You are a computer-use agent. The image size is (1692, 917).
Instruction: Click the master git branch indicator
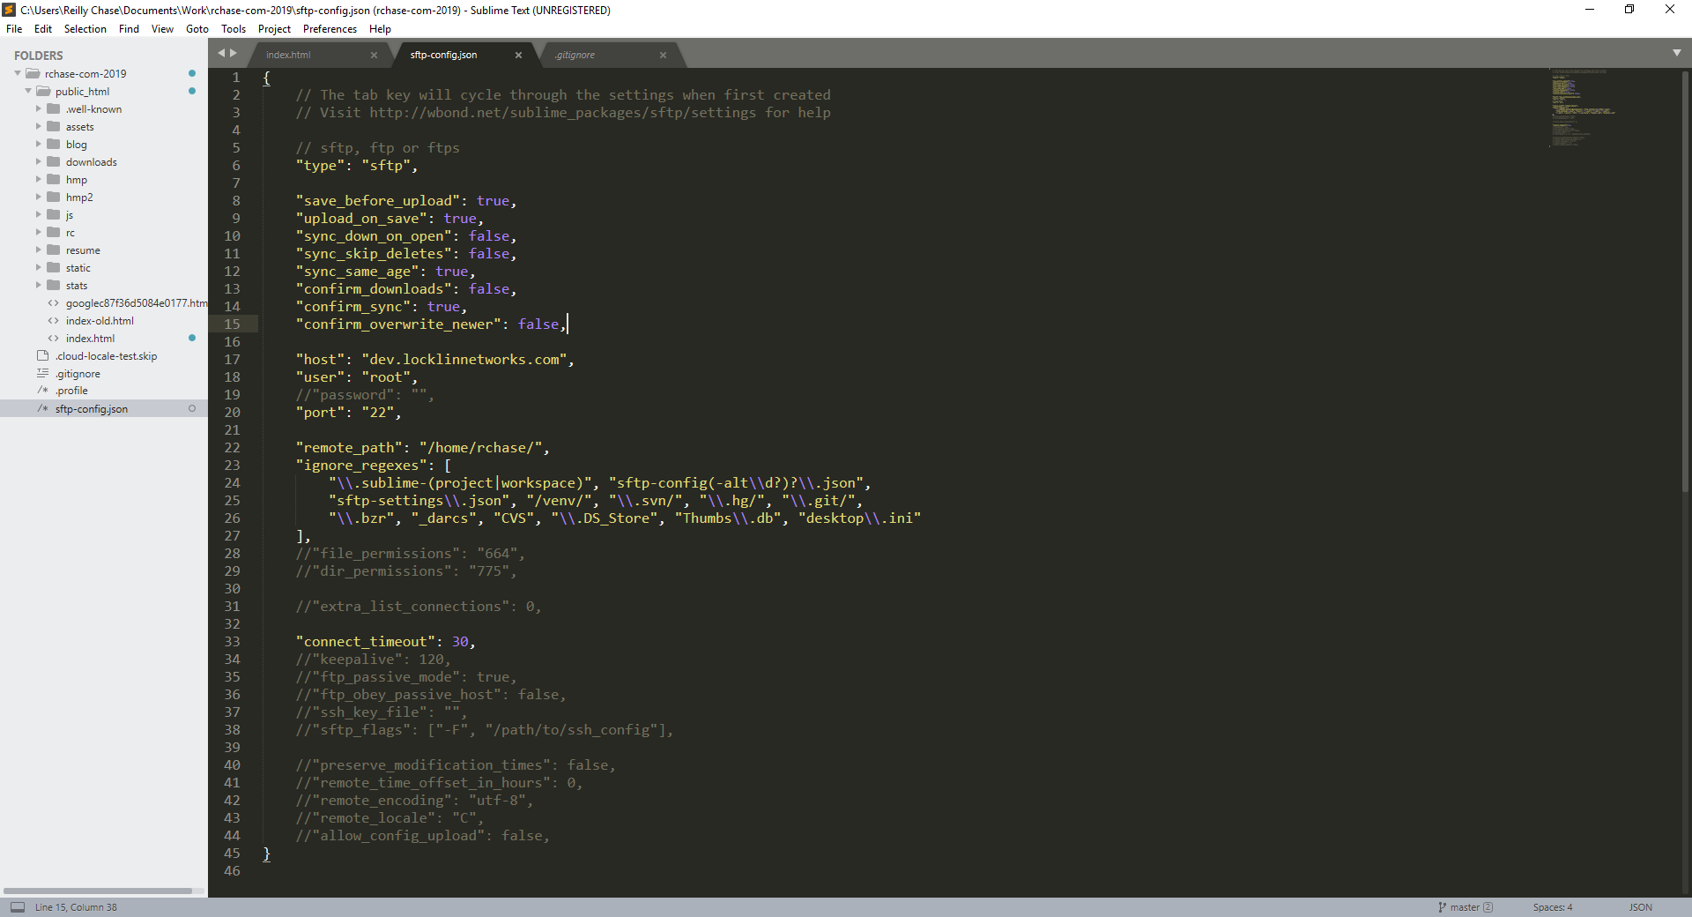[x=1465, y=907]
